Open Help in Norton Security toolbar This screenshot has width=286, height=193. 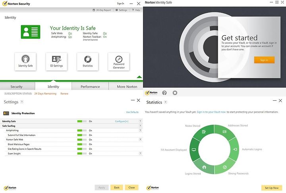[x=136, y=10]
